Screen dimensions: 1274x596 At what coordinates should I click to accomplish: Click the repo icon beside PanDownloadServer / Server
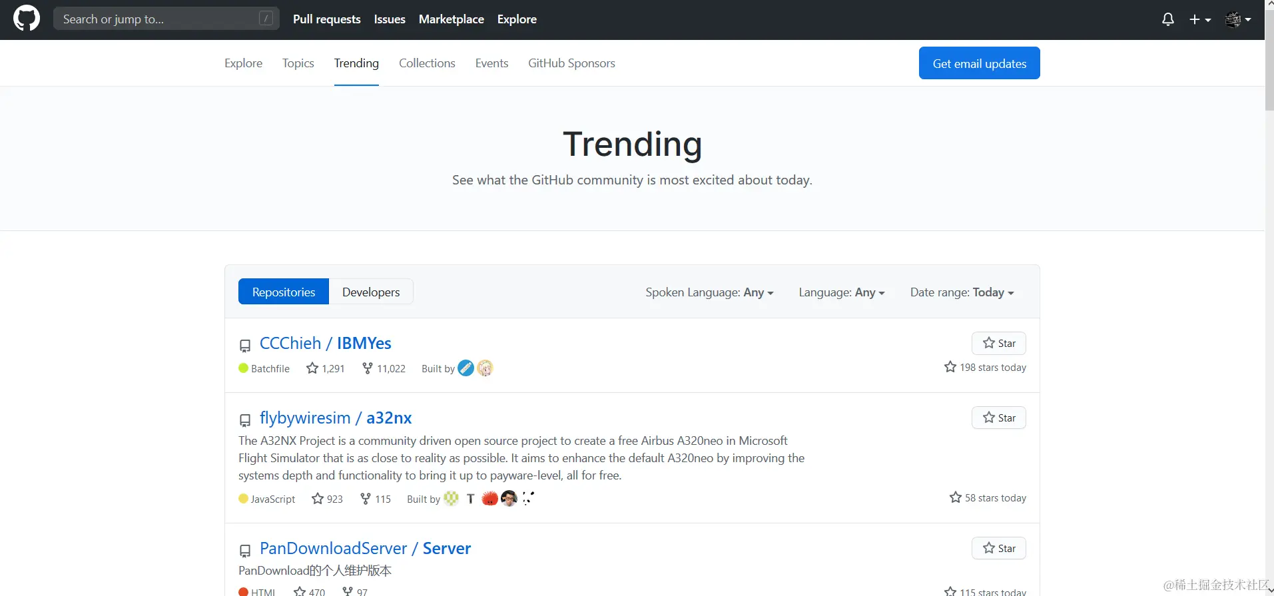[245, 550]
